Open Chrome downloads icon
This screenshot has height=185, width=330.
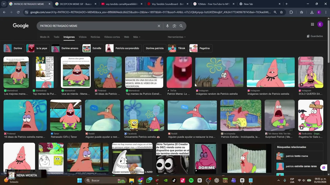coord(312,12)
